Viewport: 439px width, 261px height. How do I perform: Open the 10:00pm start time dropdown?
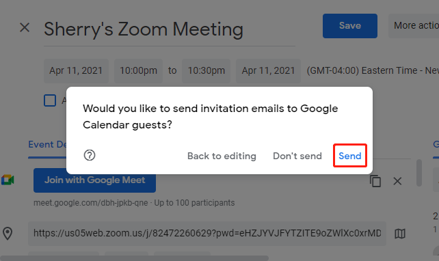click(138, 71)
